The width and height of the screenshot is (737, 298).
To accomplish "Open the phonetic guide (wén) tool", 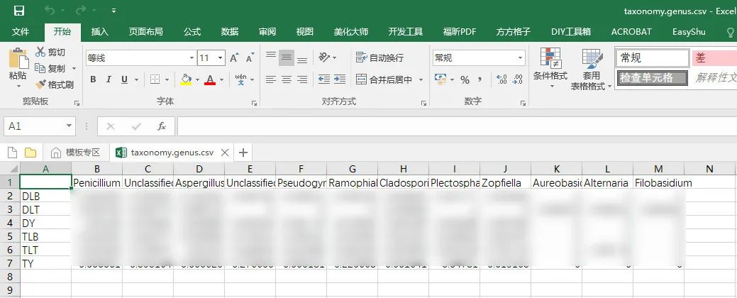I will pyautogui.click(x=240, y=79).
